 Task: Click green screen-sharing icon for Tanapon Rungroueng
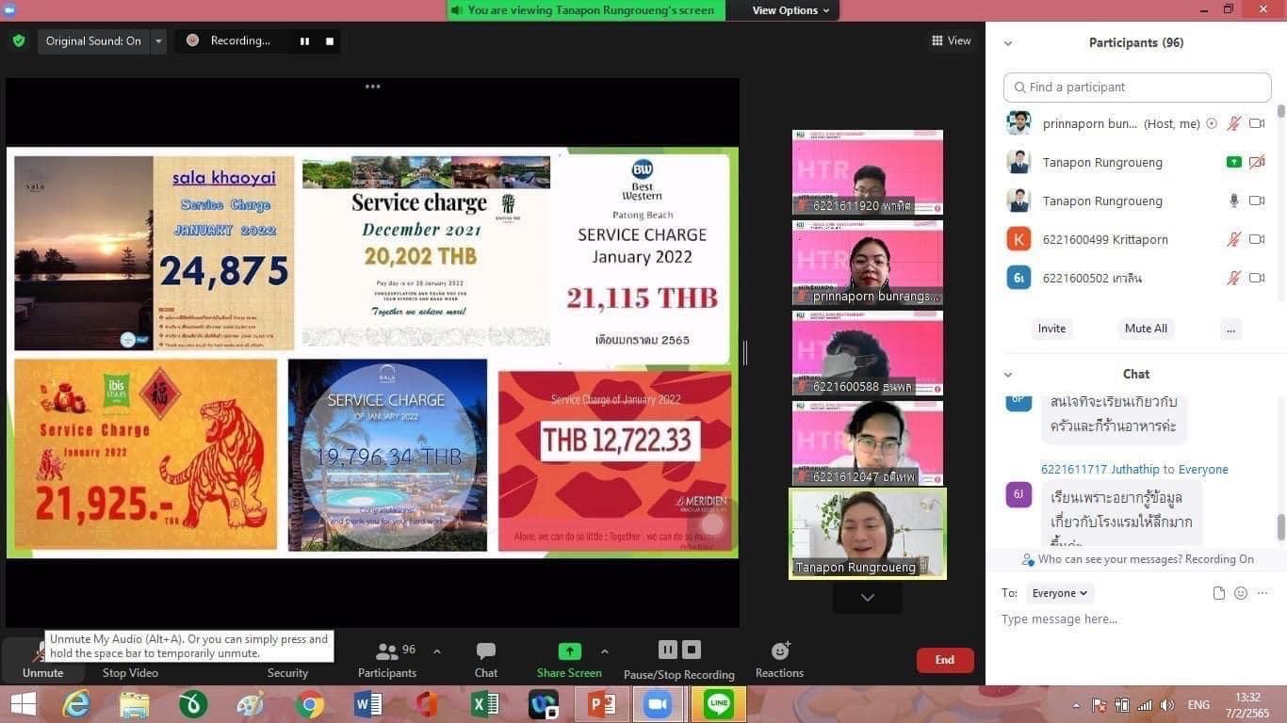click(x=1233, y=162)
